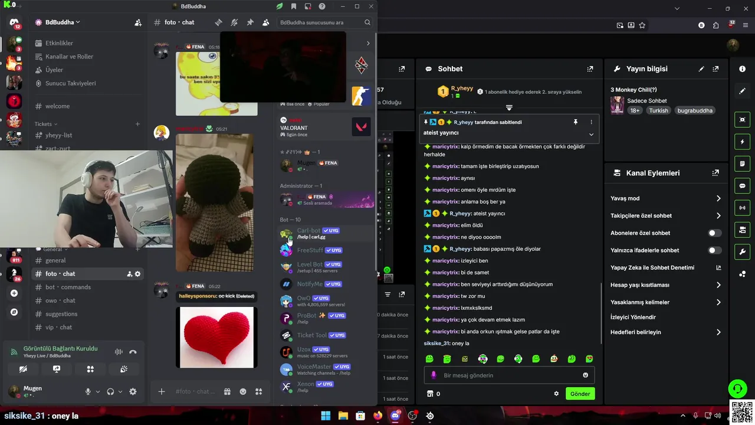
Task: Deafen the Discord headphones
Action: (x=110, y=391)
